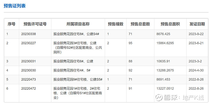Image resolution: width=210 pixels, height=104 pixels.
Task: Click building count in permit 20230338 row
Action: click(108, 34)
